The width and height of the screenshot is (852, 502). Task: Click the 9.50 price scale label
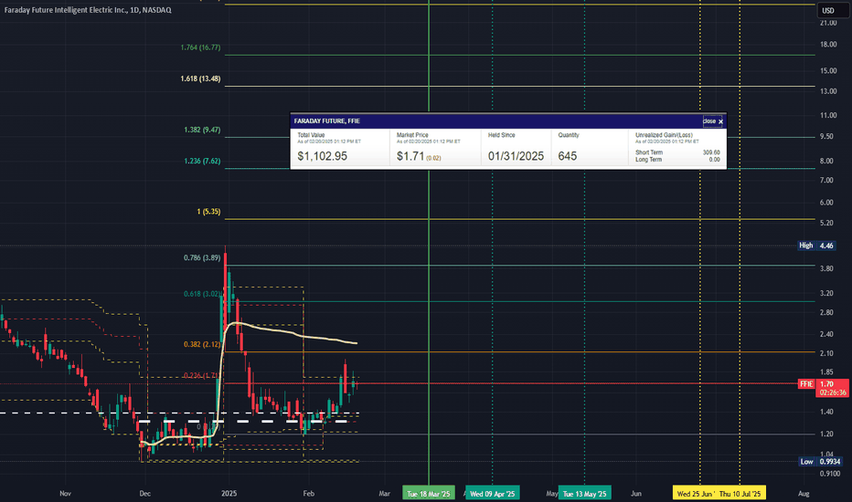click(826, 136)
